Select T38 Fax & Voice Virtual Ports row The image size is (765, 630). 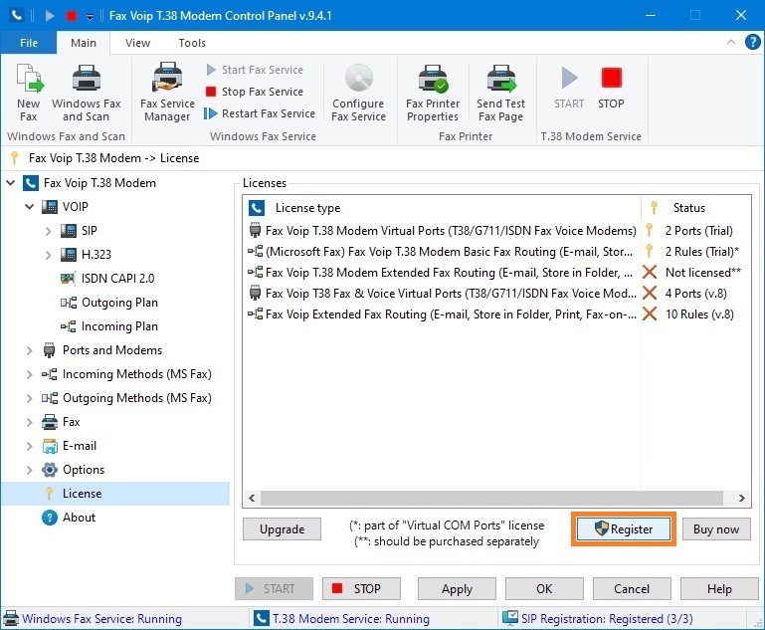(495, 294)
